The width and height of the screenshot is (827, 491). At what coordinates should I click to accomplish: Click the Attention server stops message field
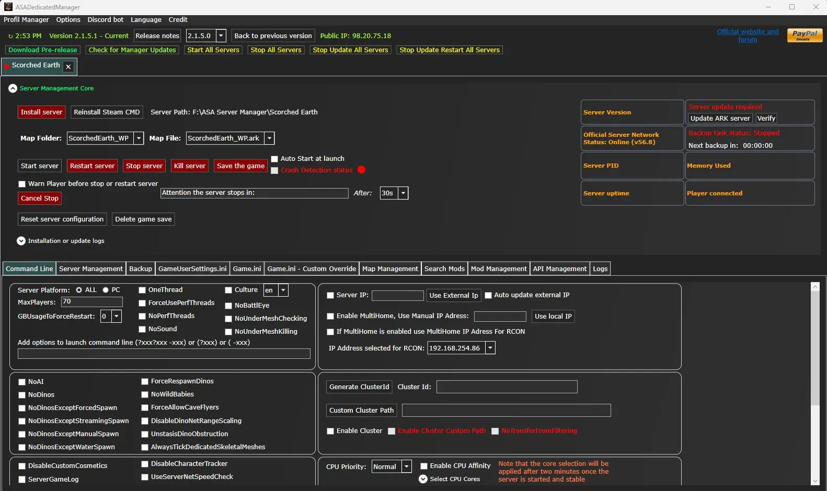[254, 193]
